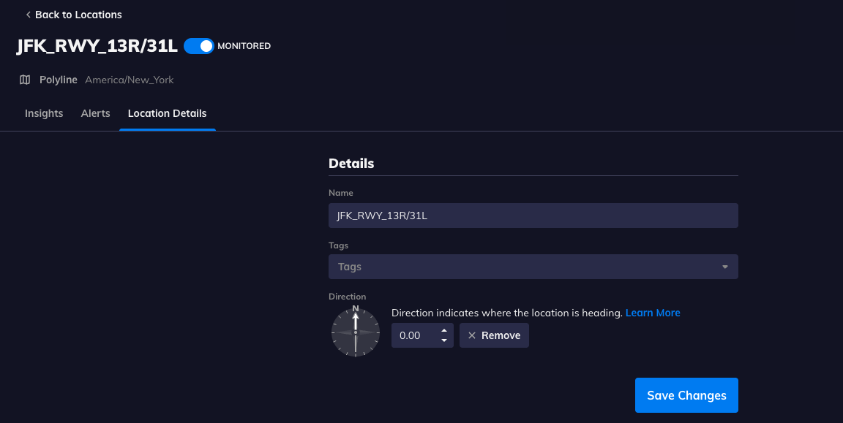Switch to the Alerts tab
The height and width of the screenshot is (423, 843).
(x=96, y=113)
